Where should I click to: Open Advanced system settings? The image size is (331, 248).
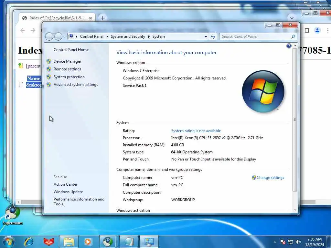76,85
